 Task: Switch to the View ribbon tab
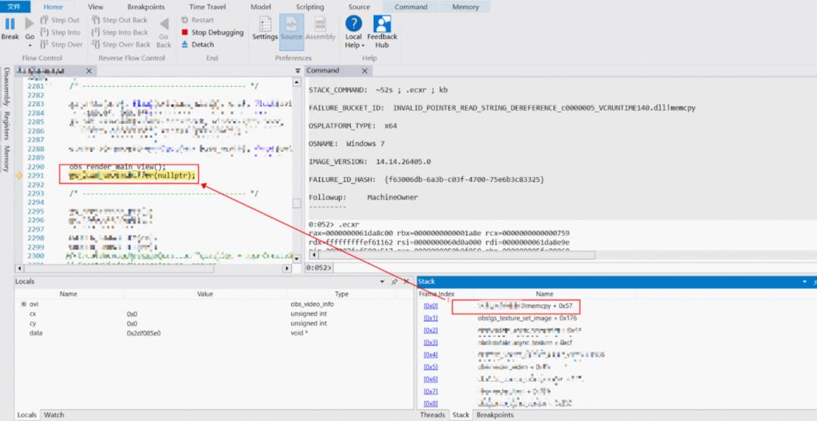(95, 8)
